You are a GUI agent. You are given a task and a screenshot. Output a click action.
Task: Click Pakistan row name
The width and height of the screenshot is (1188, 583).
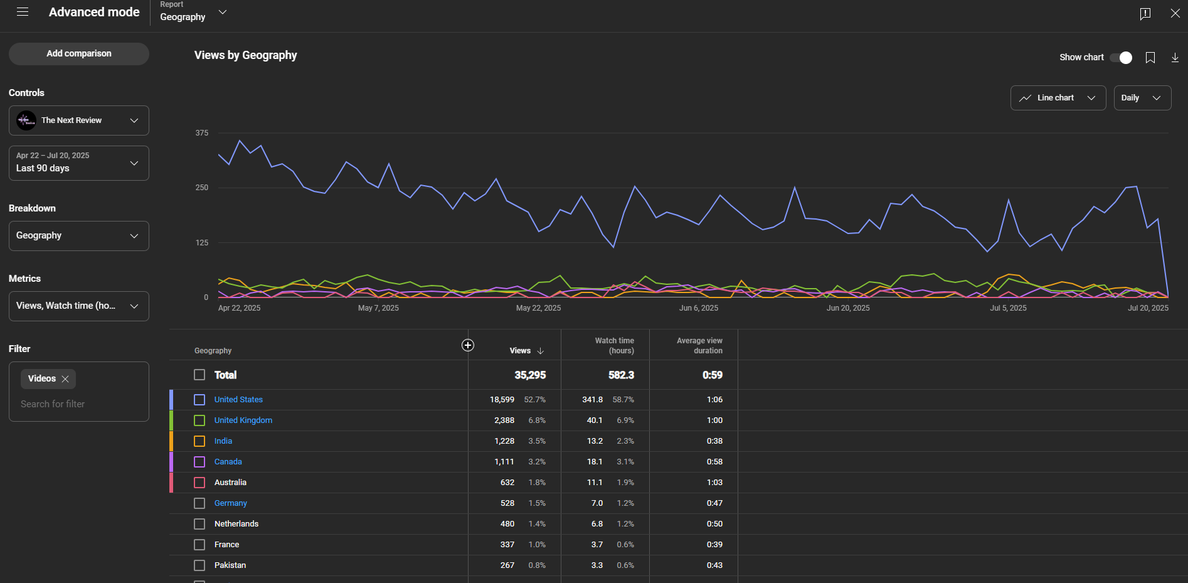point(230,565)
